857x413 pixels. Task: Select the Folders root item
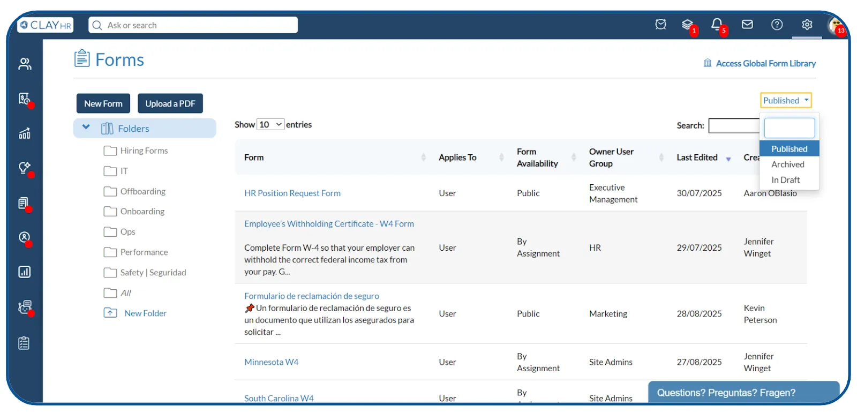tap(145, 128)
